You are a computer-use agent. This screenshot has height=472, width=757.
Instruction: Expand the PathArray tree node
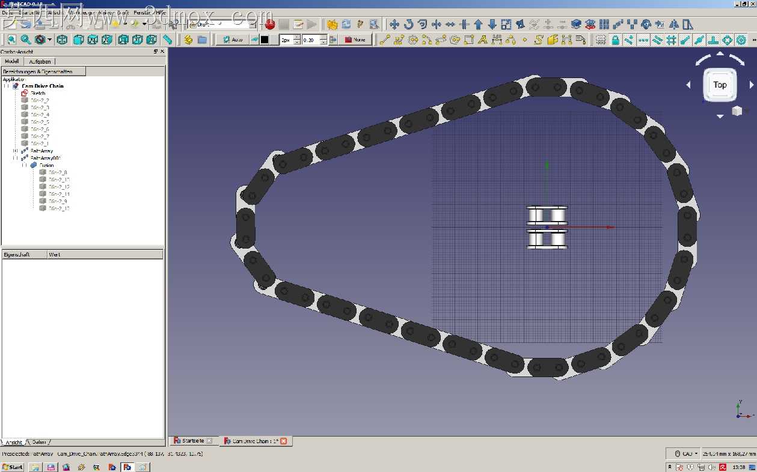click(16, 151)
